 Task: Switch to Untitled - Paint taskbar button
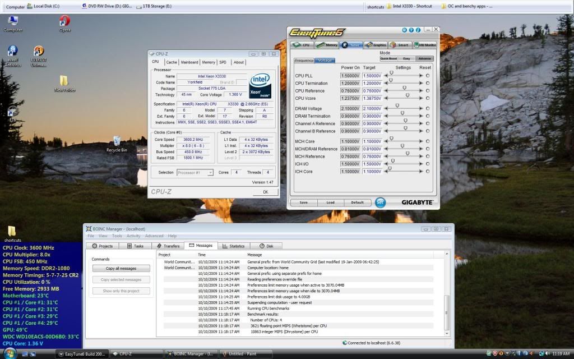246,354
